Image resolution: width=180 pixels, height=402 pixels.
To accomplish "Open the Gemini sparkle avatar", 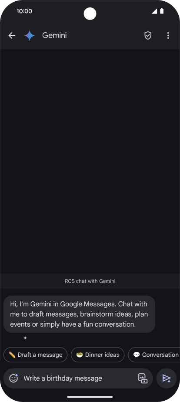I will (x=30, y=35).
